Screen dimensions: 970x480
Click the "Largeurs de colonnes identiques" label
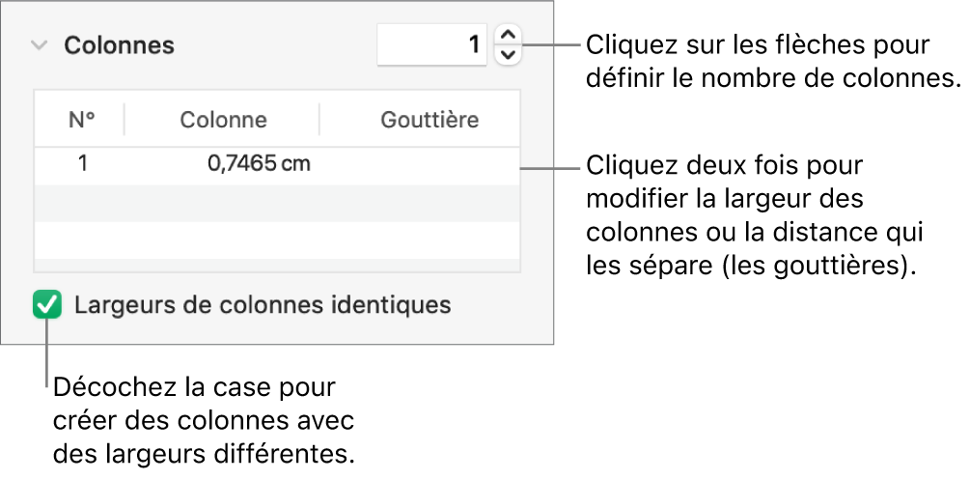tap(263, 306)
